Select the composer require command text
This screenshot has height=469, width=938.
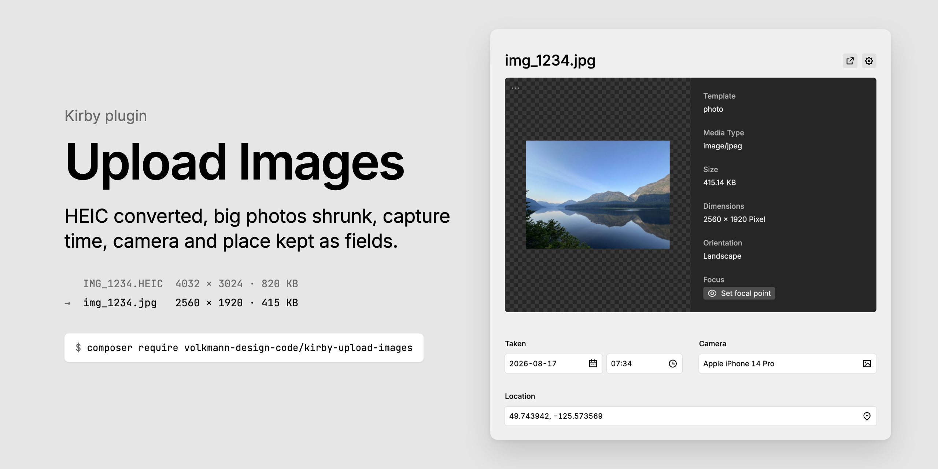250,348
